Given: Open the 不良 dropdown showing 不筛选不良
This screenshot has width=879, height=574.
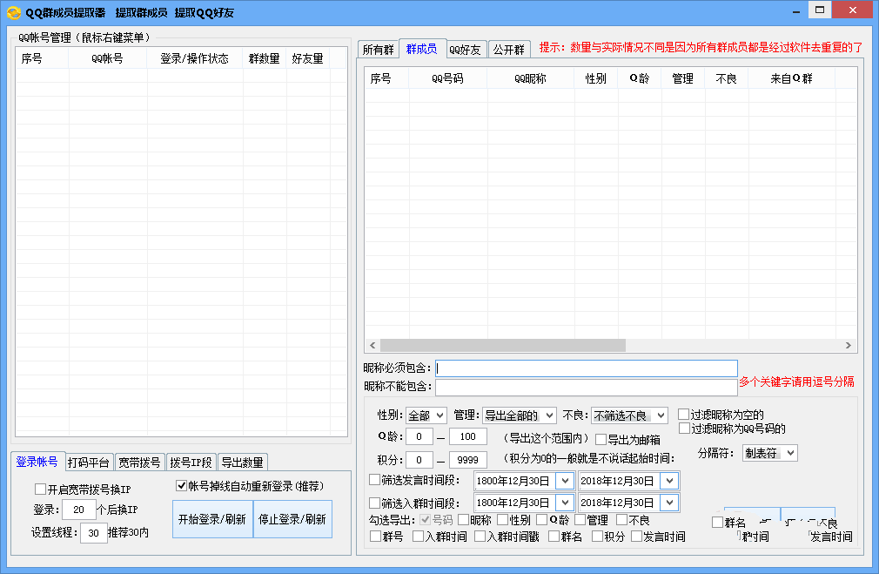Looking at the screenshot, I should tap(629, 415).
